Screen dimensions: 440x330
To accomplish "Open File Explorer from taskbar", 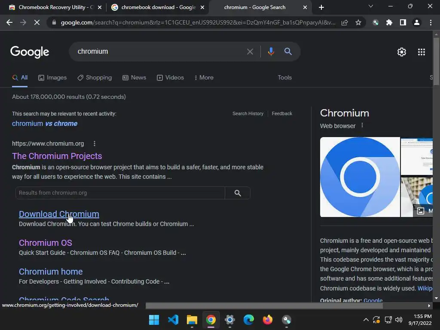I will coord(192,320).
